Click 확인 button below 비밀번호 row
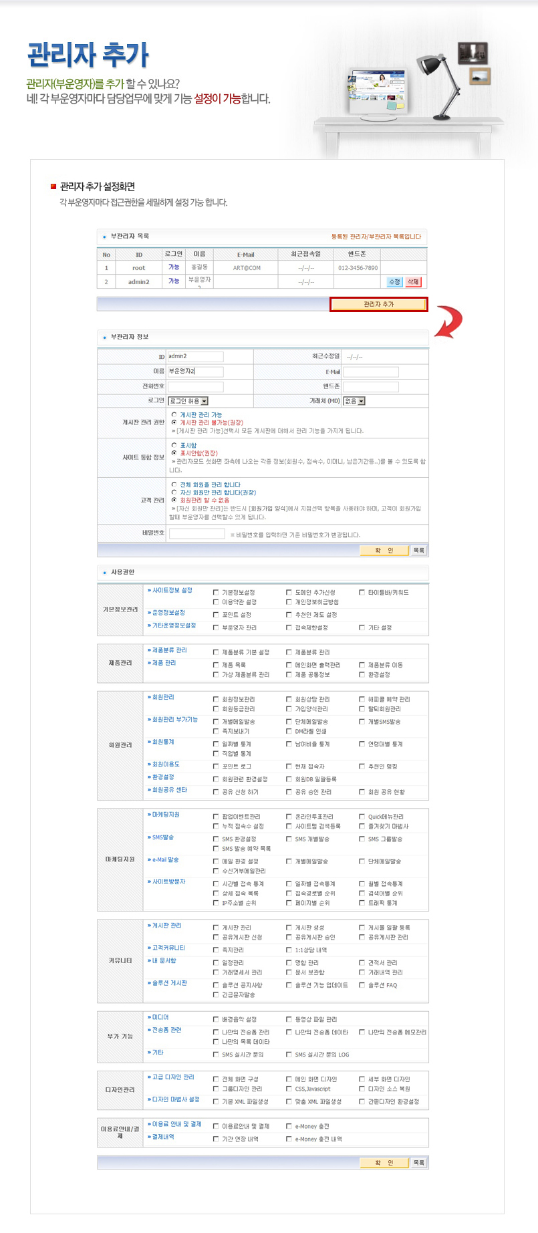 pos(384,551)
